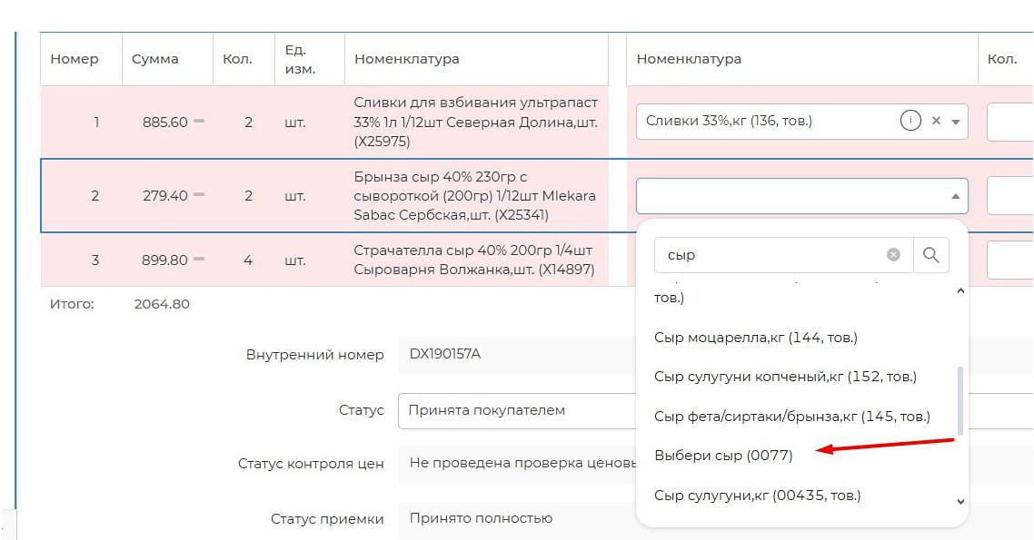The width and height of the screenshot is (1034, 540).
Task: Click the minus icon next to sum 279.40
Action: click(x=199, y=195)
